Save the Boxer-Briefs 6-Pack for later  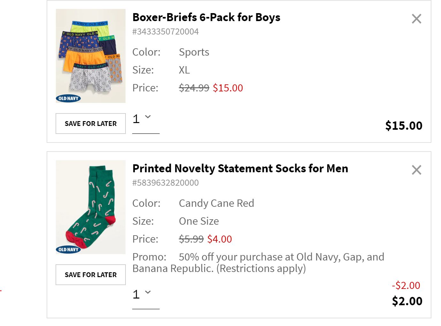pos(91,124)
